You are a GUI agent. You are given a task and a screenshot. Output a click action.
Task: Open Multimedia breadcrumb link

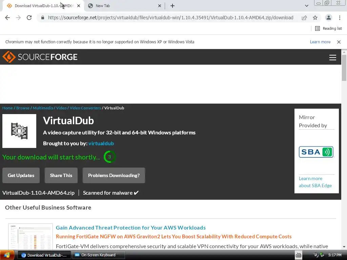click(x=43, y=108)
